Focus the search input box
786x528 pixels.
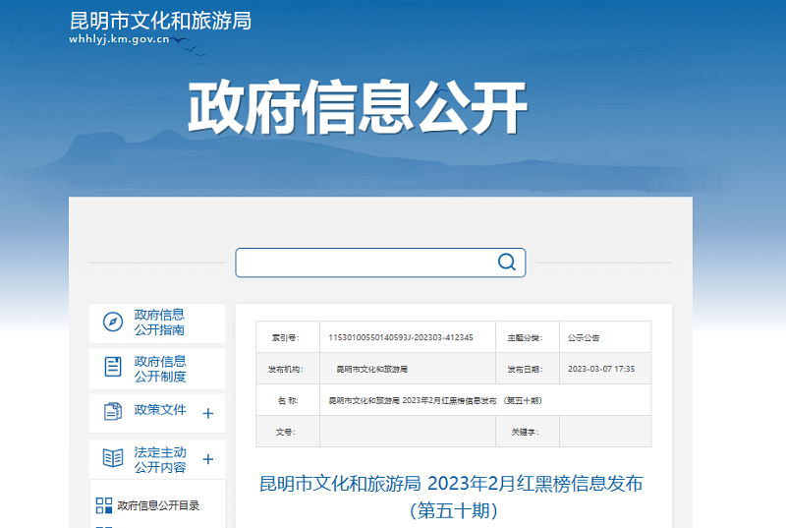tap(364, 263)
